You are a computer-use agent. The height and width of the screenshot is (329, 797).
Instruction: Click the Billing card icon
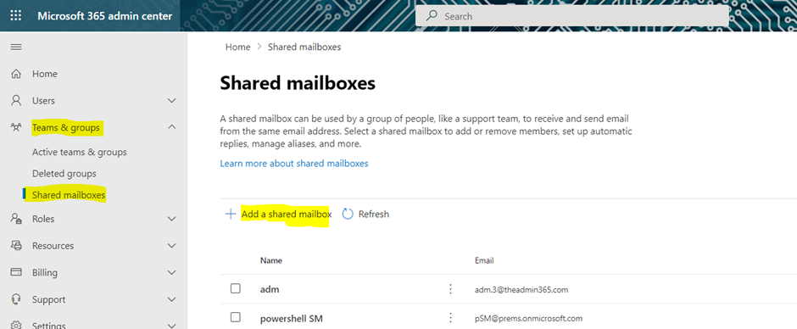click(16, 272)
